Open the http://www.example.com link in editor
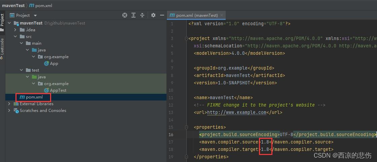Screen dimensions: 377x162 tap(236, 112)
